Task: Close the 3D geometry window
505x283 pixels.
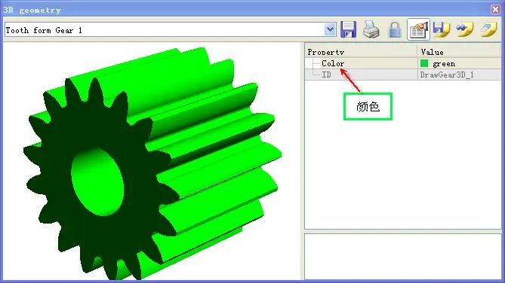Action: (495, 9)
